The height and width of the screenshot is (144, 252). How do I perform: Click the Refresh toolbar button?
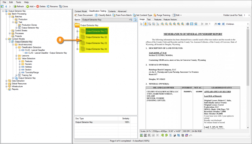[x=19, y=6]
